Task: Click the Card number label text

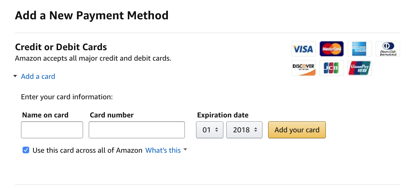Action: [111, 115]
